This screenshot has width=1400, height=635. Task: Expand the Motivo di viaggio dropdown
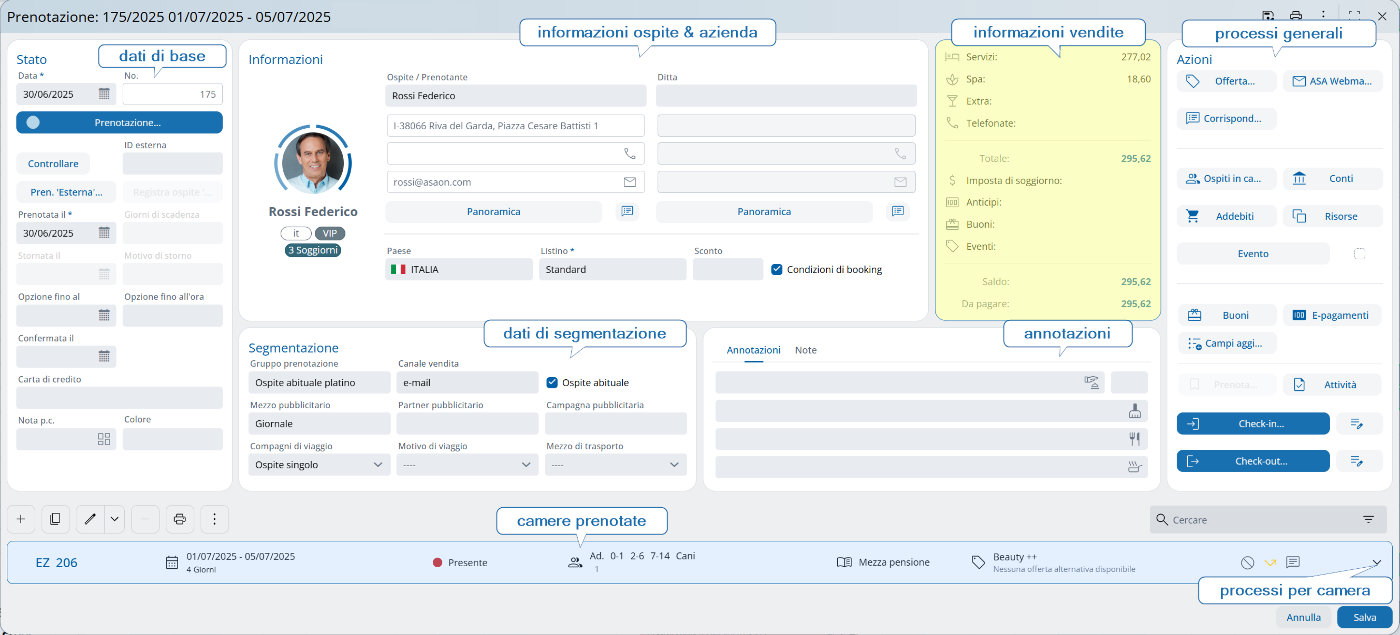pyautogui.click(x=467, y=465)
